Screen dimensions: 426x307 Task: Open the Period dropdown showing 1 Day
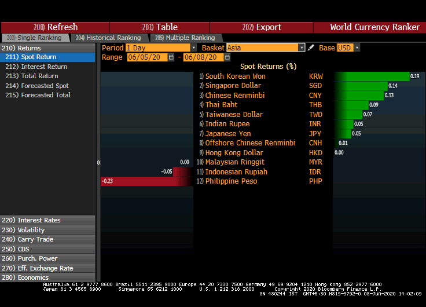tap(161, 48)
